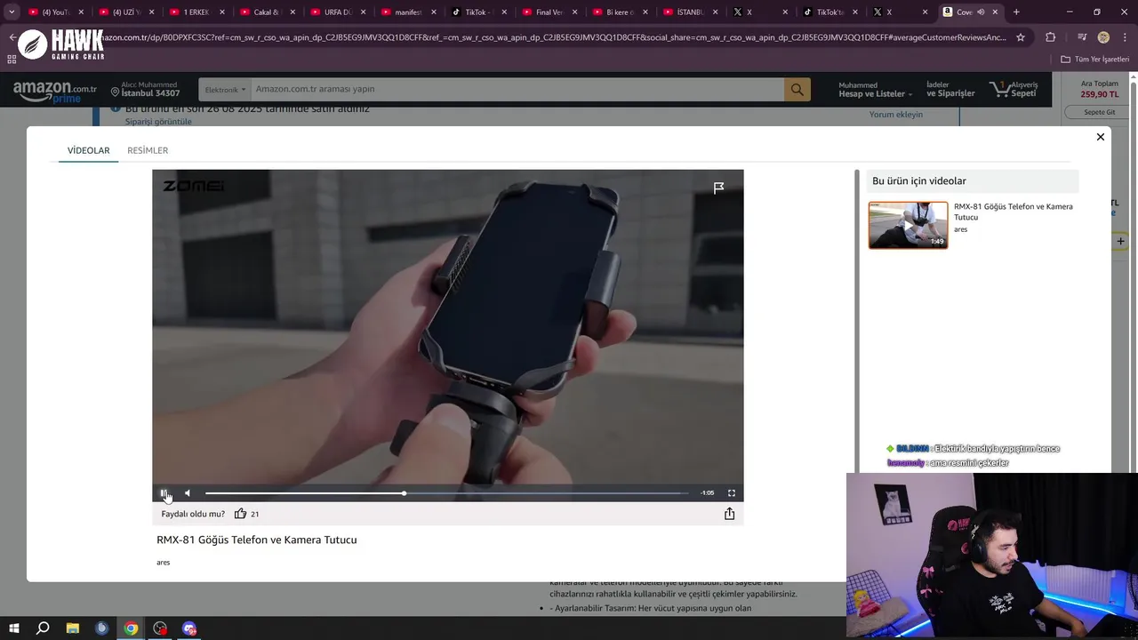The width and height of the screenshot is (1138, 640).
Task: Click the video progress slider
Action: tap(446, 493)
